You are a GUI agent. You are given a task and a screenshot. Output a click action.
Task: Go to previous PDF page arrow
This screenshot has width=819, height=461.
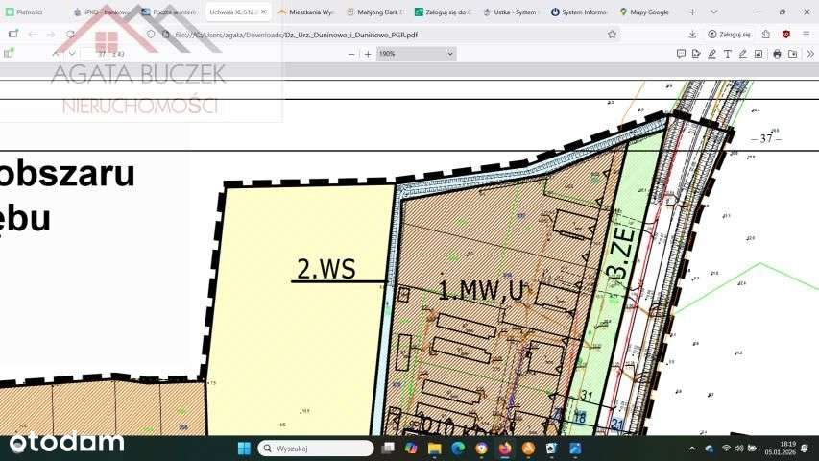pyautogui.click(x=56, y=54)
